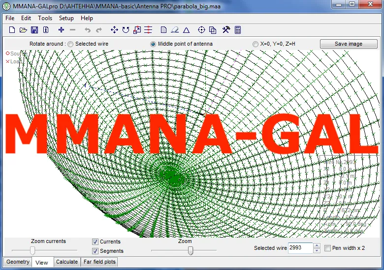The image size is (384, 270).
Task: Click the grayed minus remove icon
Action: 72,30
